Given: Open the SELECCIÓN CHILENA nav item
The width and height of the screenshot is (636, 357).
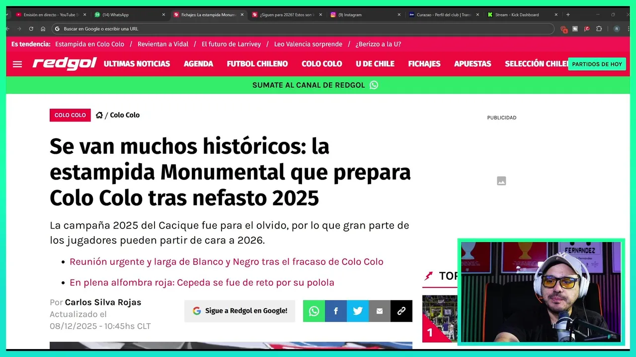Looking at the screenshot, I should pyautogui.click(x=537, y=64).
